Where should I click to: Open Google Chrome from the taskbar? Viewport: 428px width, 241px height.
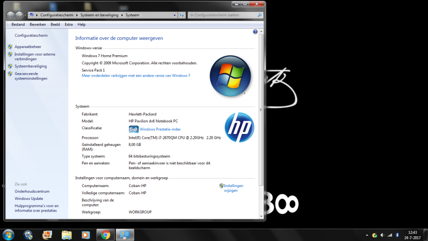pyautogui.click(x=105, y=235)
